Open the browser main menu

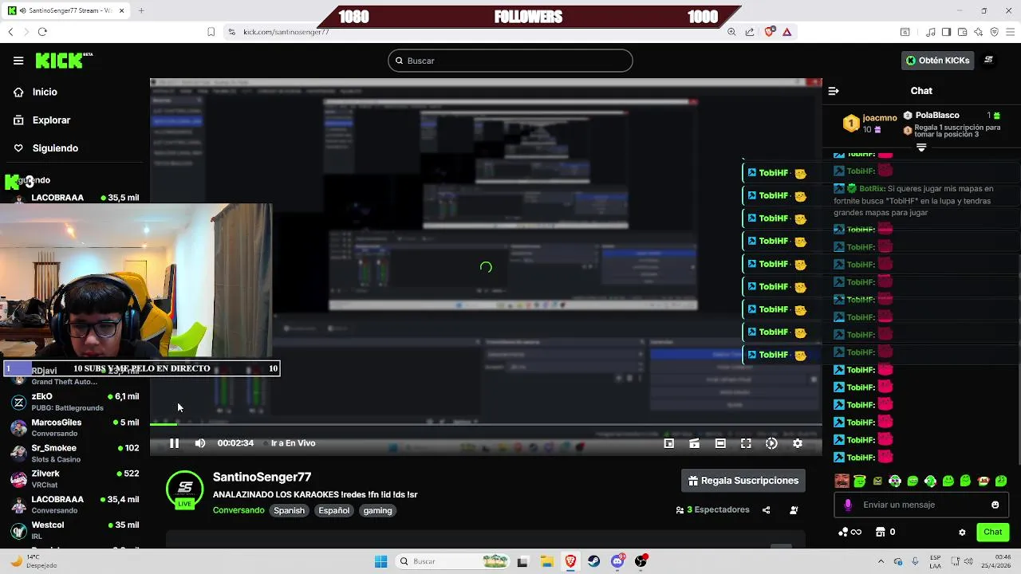1010,32
